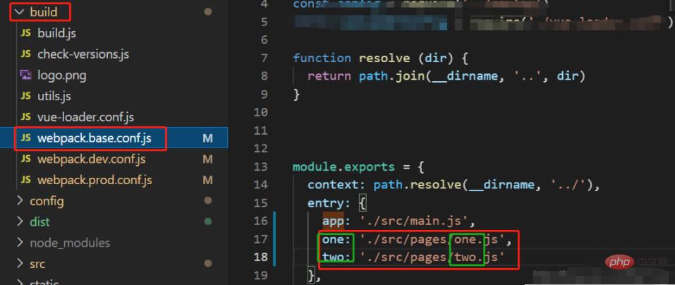Collapse the build folder chevron
The height and width of the screenshot is (285, 675).
pos(19,12)
